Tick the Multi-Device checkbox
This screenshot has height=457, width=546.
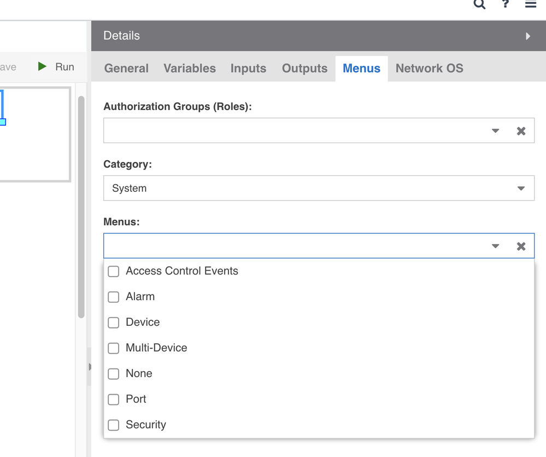114,348
